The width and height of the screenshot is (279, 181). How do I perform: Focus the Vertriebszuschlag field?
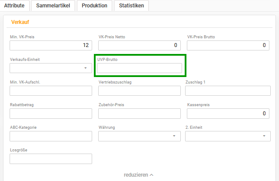(139, 91)
